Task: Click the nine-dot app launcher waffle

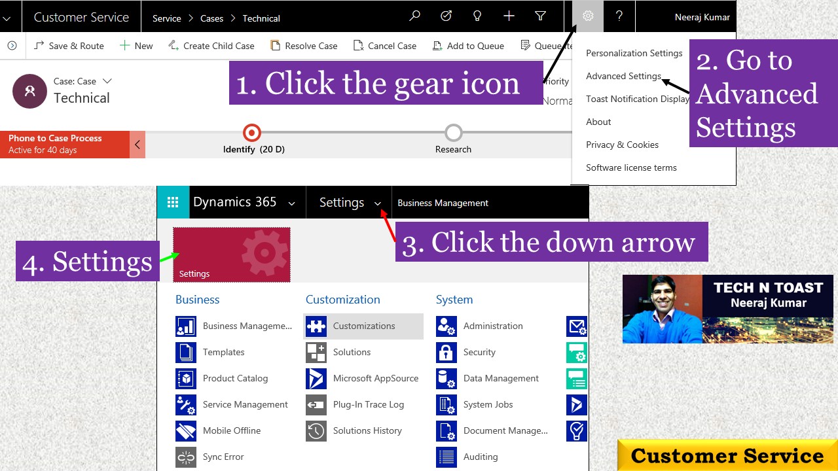Action: point(173,202)
